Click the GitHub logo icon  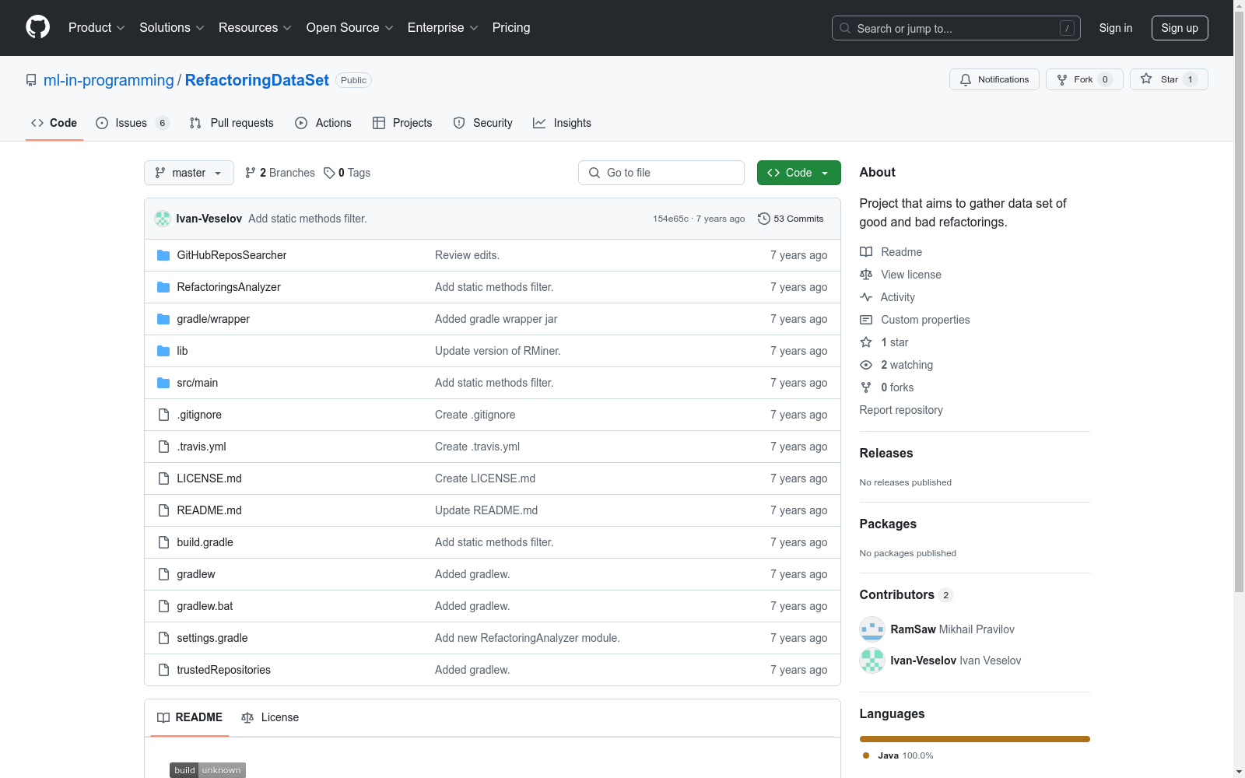37,27
